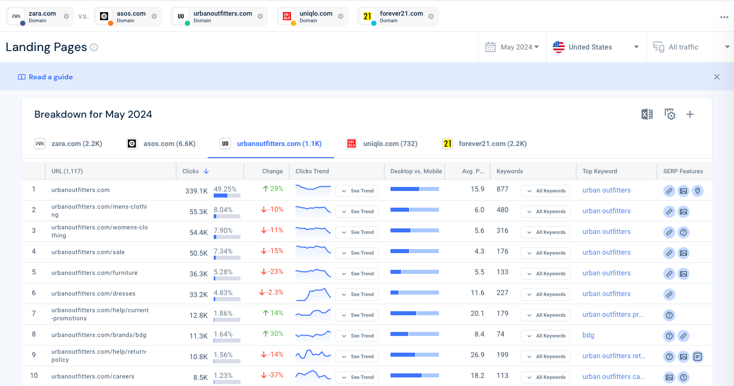Remove uniqlo.com from comparison

[340, 16]
